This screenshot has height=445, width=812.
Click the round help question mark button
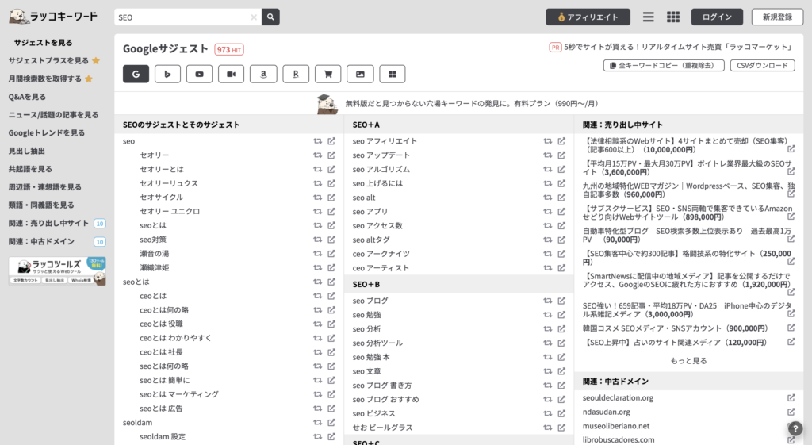795,428
